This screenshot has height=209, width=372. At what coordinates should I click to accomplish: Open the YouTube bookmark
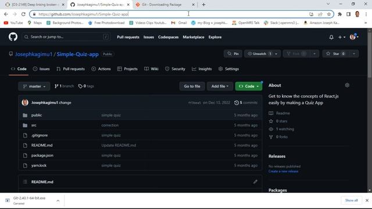13,23
